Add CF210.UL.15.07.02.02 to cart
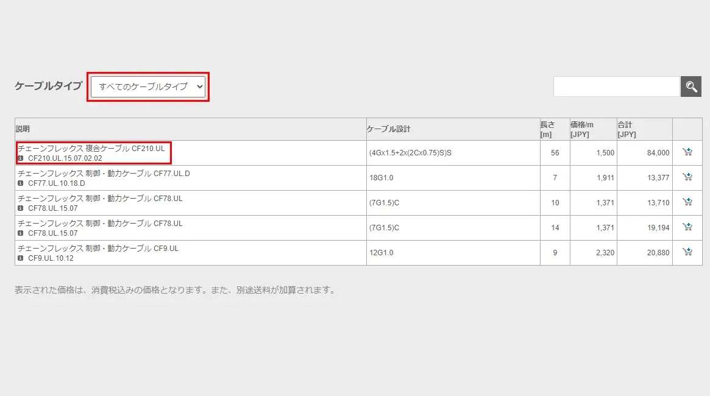 (x=687, y=152)
